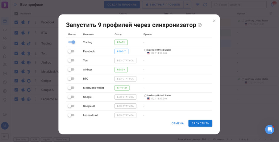Viewport: 279px width, 142px height.
Task: Click Google icon in Google AI row
Action: [29, 90]
